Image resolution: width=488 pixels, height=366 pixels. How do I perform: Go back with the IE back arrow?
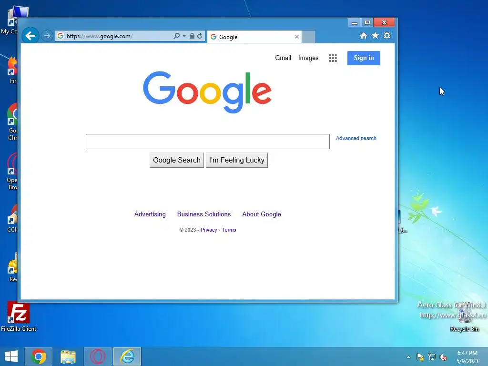click(30, 36)
